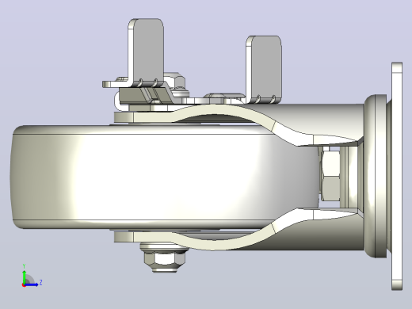The height and width of the screenshot is (309, 412).
Task: Select the round swivel bearing housing flange
Action: tap(376, 176)
